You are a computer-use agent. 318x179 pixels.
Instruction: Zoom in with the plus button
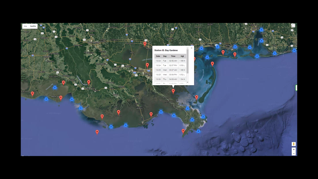coord(294,149)
